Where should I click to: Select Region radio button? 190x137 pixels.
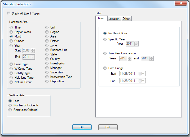click(x=47, y=32)
